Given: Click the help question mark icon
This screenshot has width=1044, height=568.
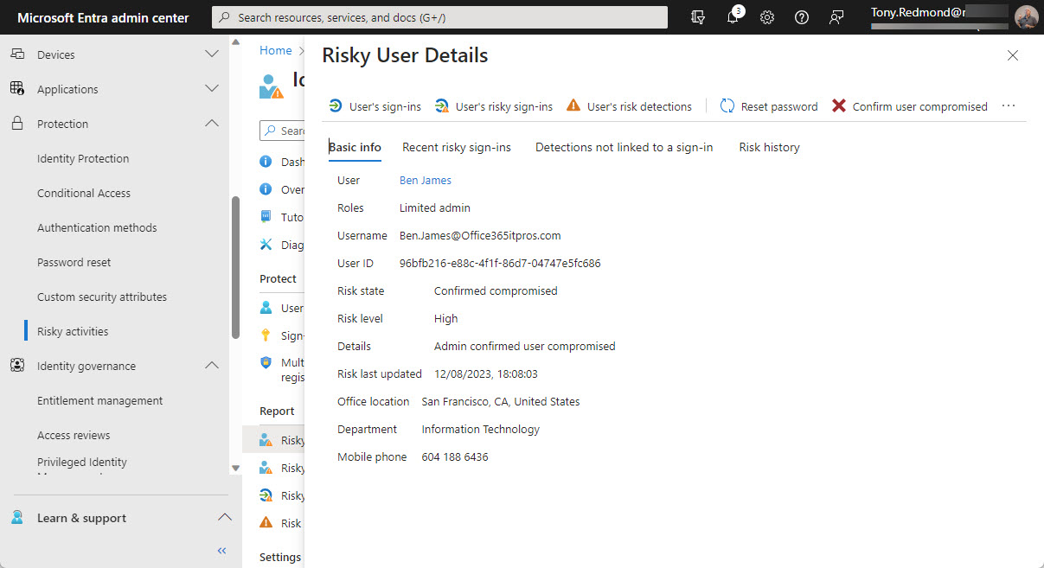Looking at the screenshot, I should 801,17.
